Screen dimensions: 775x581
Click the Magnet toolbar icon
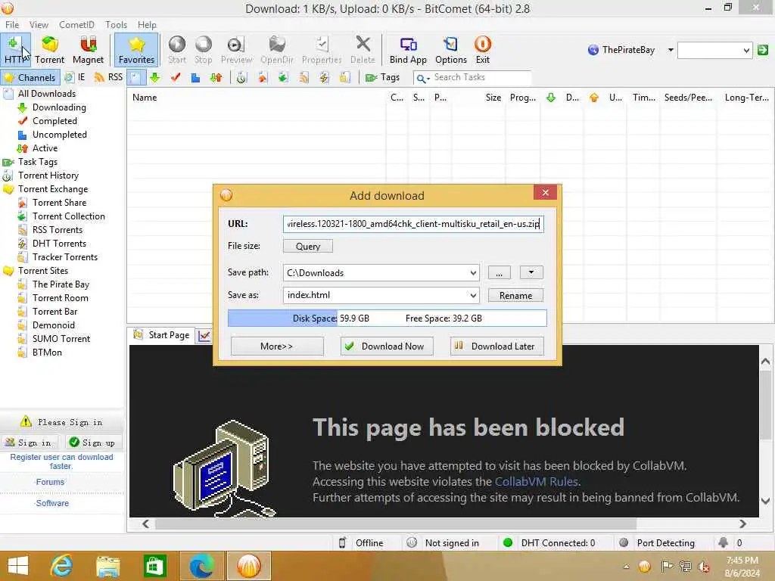tap(88, 50)
